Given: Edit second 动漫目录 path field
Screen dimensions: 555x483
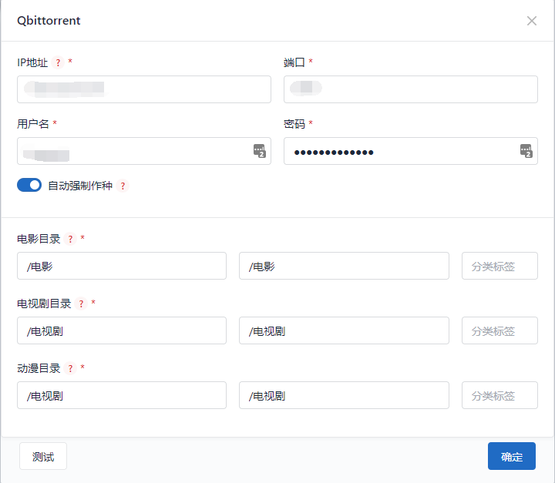Looking at the screenshot, I should (344, 395).
